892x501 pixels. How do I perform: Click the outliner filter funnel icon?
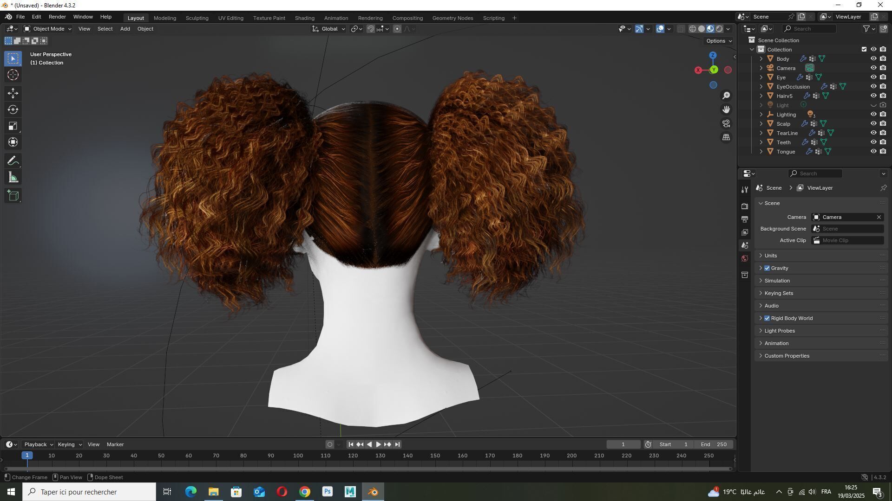point(866,29)
